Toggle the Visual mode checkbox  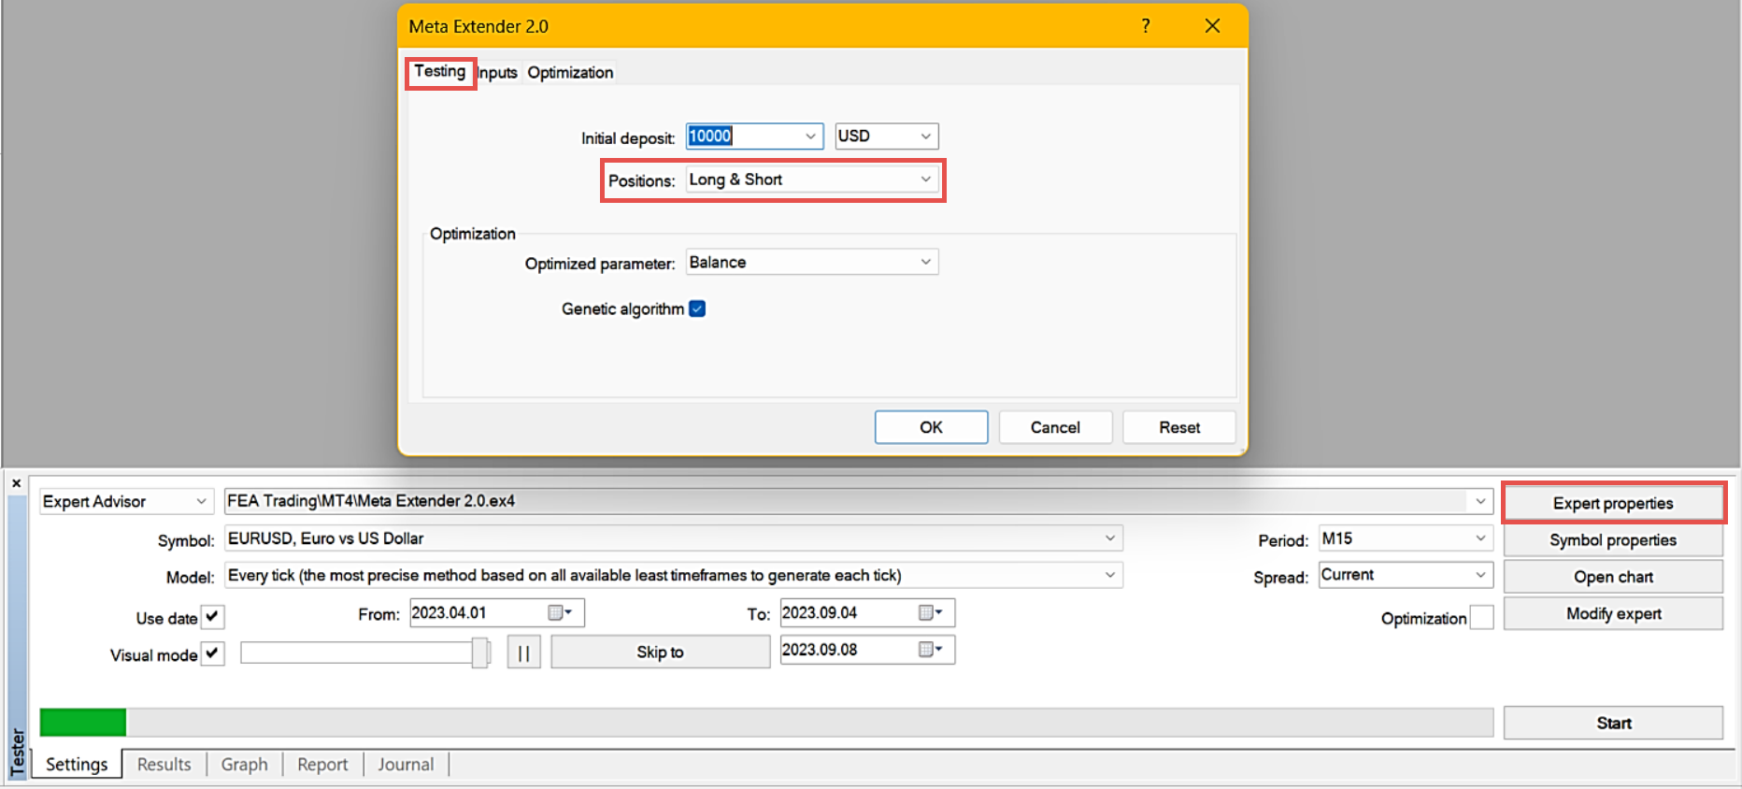pos(213,653)
